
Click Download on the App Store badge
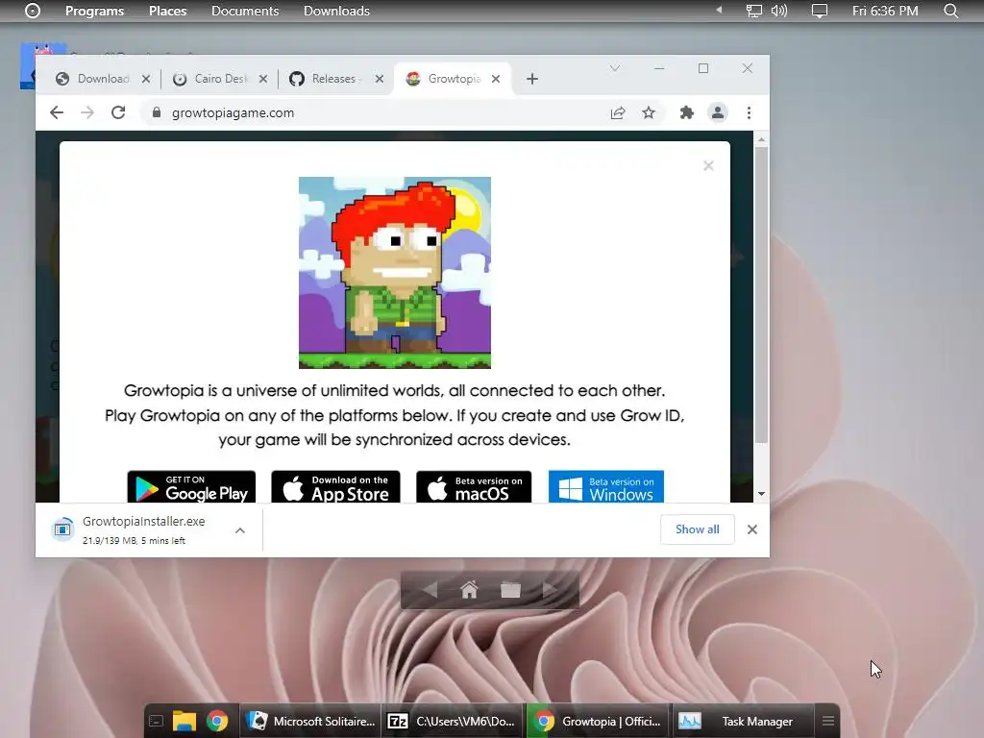tap(335, 487)
